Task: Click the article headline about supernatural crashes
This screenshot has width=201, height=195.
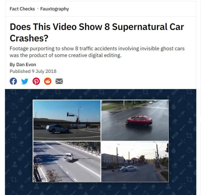Action: coord(97,33)
